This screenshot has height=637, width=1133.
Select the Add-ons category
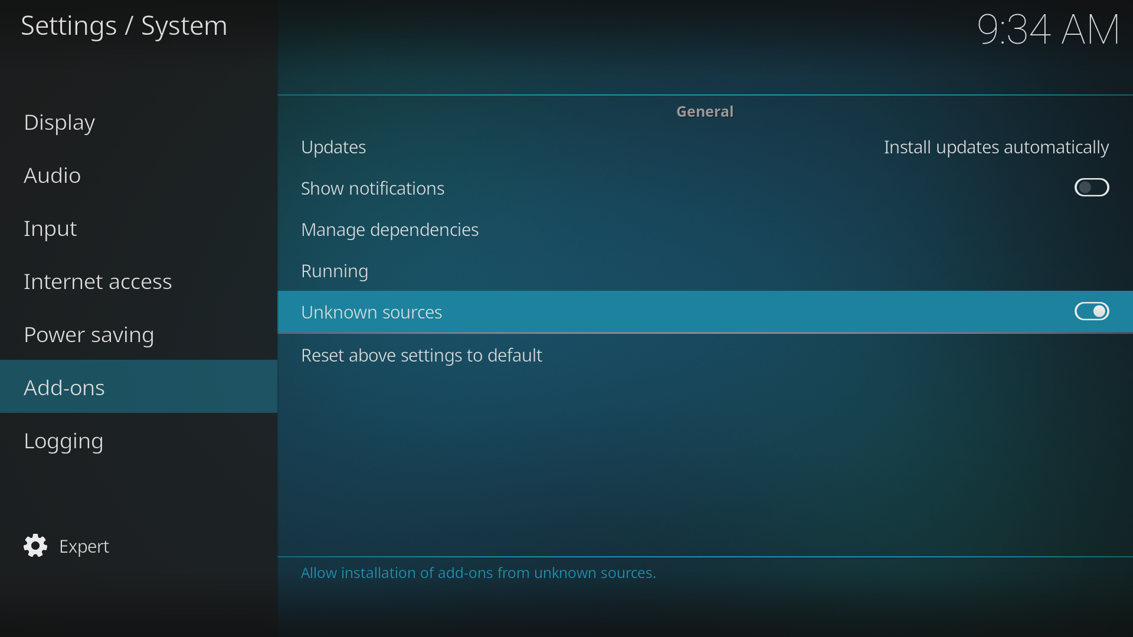[64, 388]
